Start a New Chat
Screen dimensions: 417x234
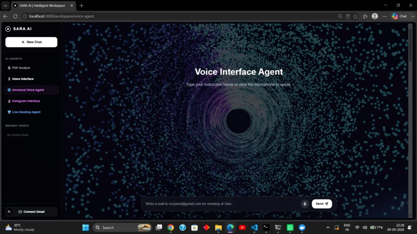32,42
